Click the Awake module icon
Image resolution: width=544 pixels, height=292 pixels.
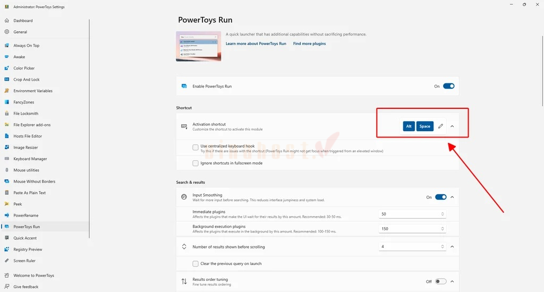click(x=6, y=57)
